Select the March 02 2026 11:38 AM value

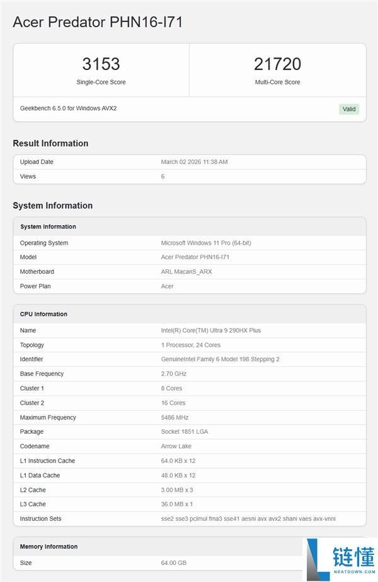(x=195, y=162)
